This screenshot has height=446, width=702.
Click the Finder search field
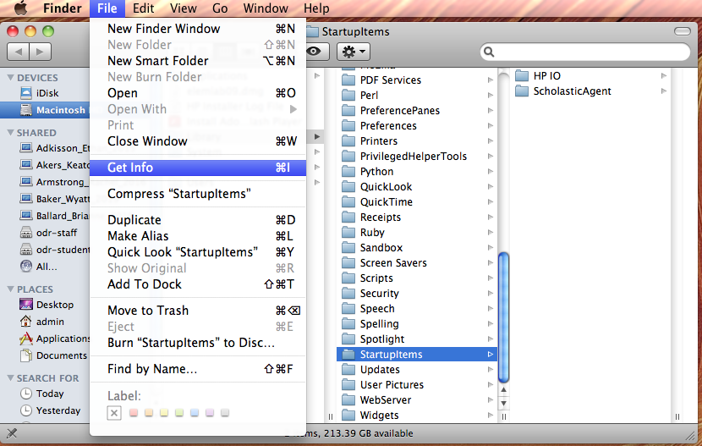585,52
